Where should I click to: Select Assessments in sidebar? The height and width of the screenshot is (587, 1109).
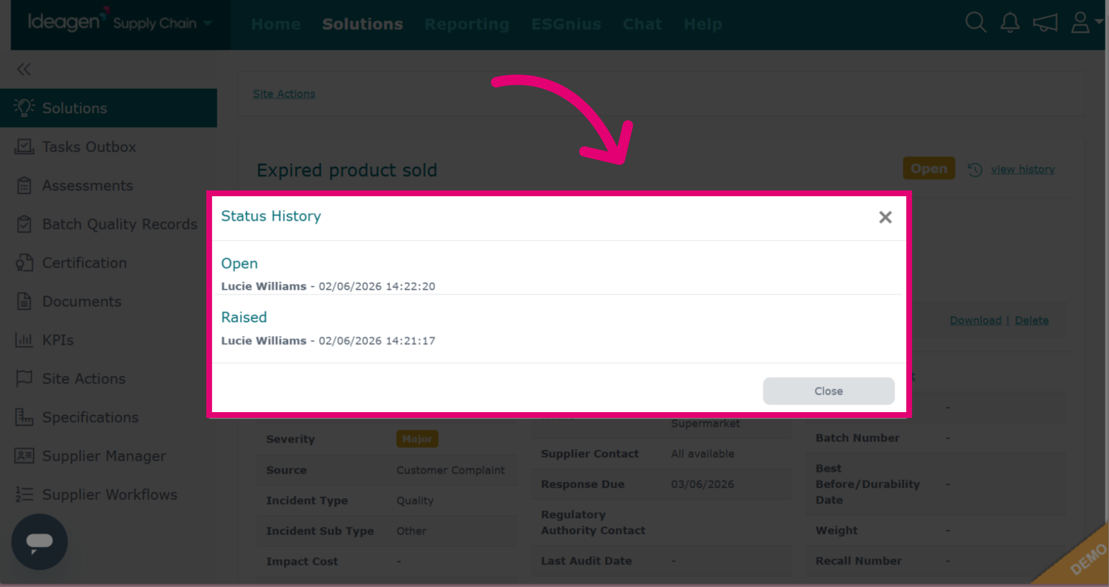(87, 185)
